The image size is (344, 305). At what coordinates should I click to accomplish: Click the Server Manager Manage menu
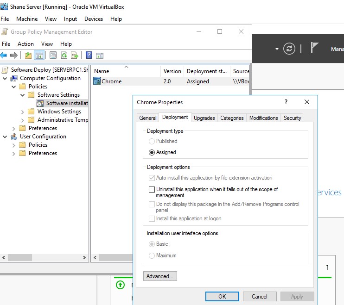[338, 49]
